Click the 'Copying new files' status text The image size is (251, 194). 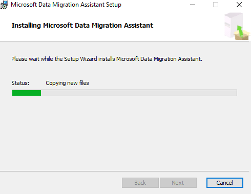click(x=67, y=83)
